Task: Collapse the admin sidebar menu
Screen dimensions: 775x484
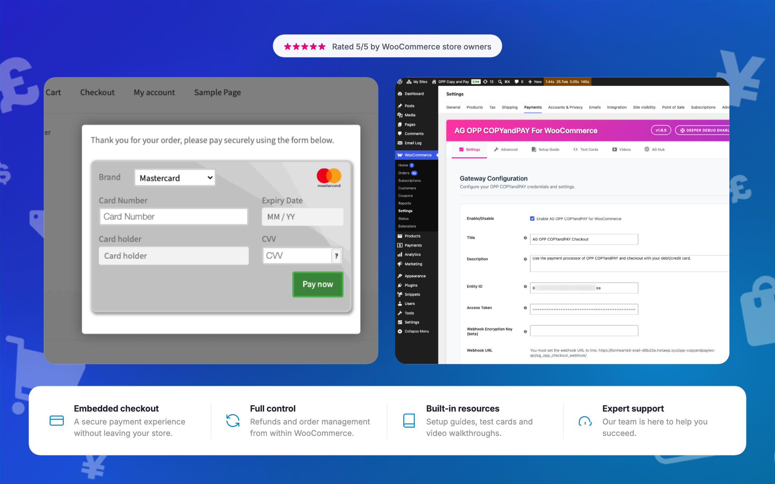Action: (413, 331)
